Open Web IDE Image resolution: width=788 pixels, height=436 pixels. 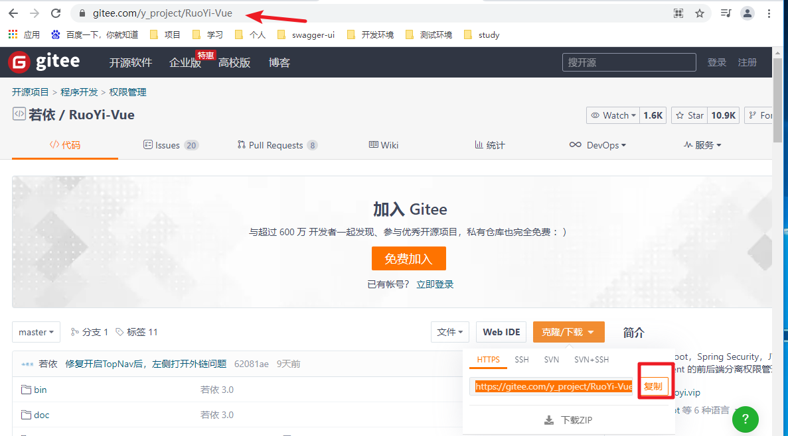(x=501, y=332)
